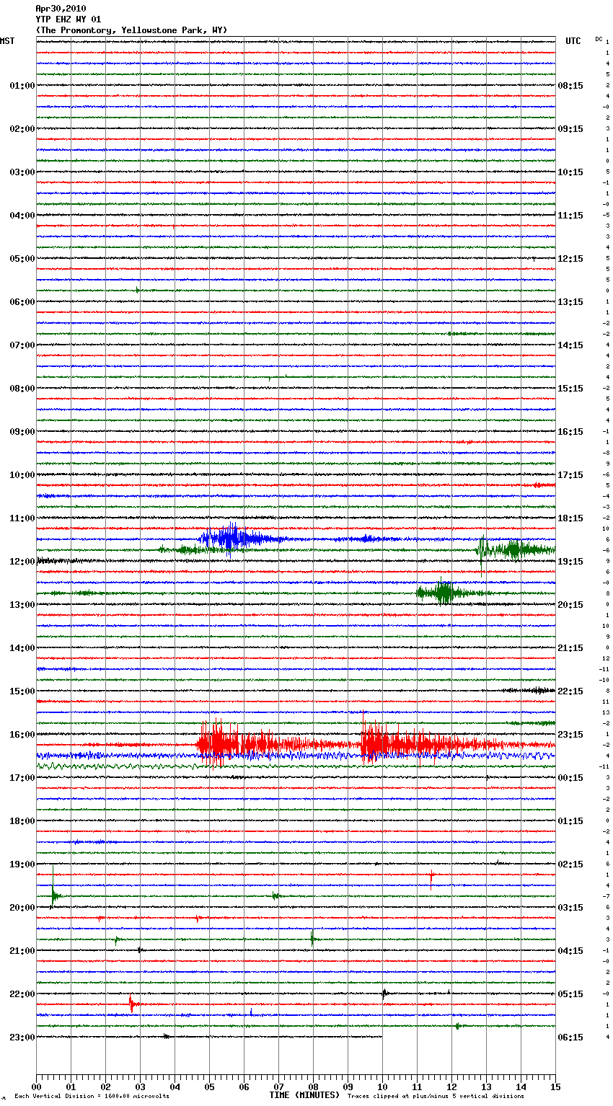Image resolution: width=613 pixels, height=1106 pixels.
Task: Select the 03:00 MST time label
Action: click(x=22, y=172)
